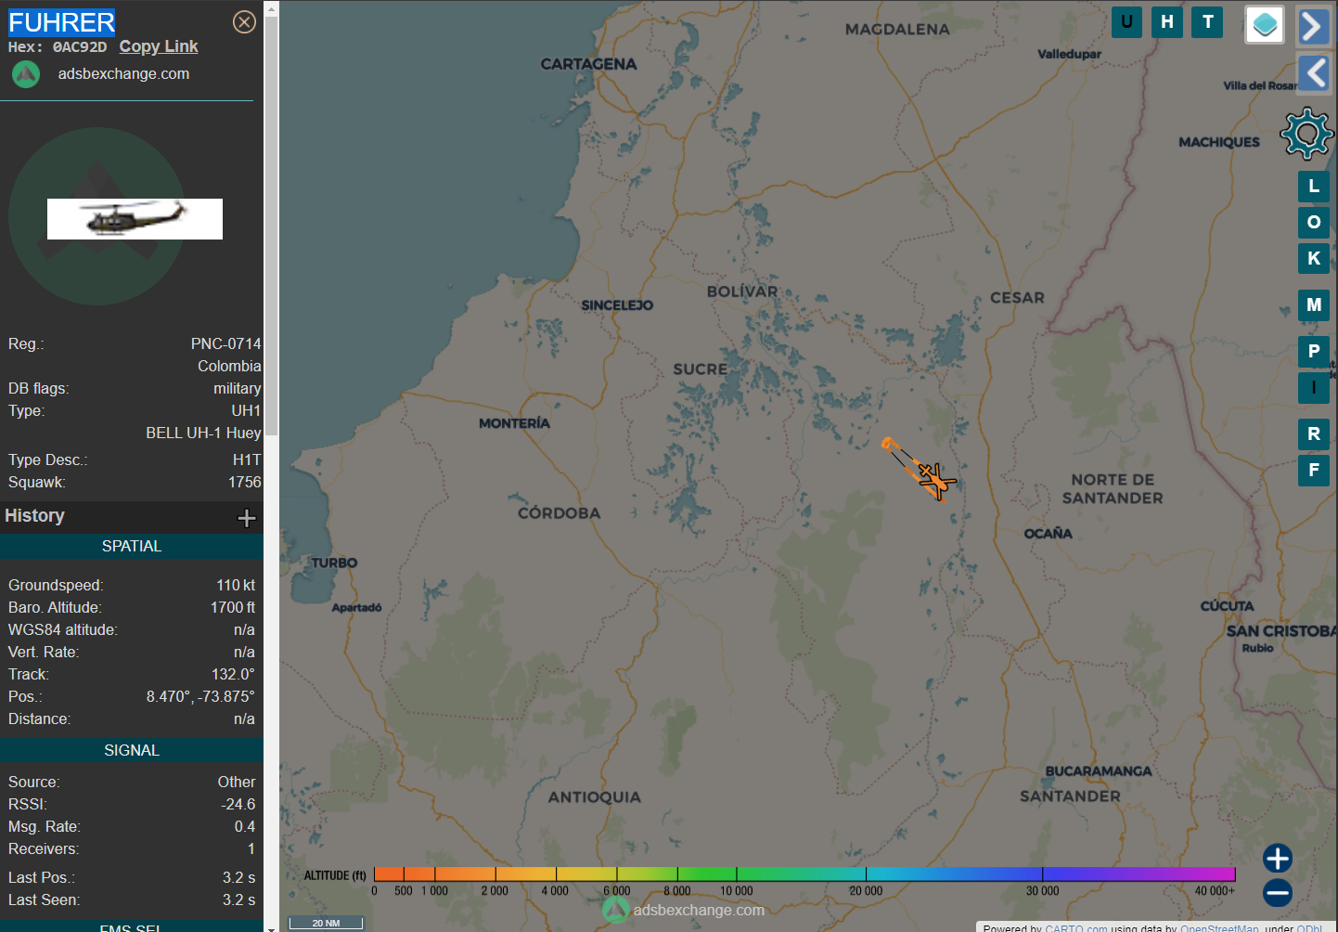Viewport: 1338px width, 932px height.
Task: Click the Type Desc. value H1T
Action: click(x=247, y=460)
